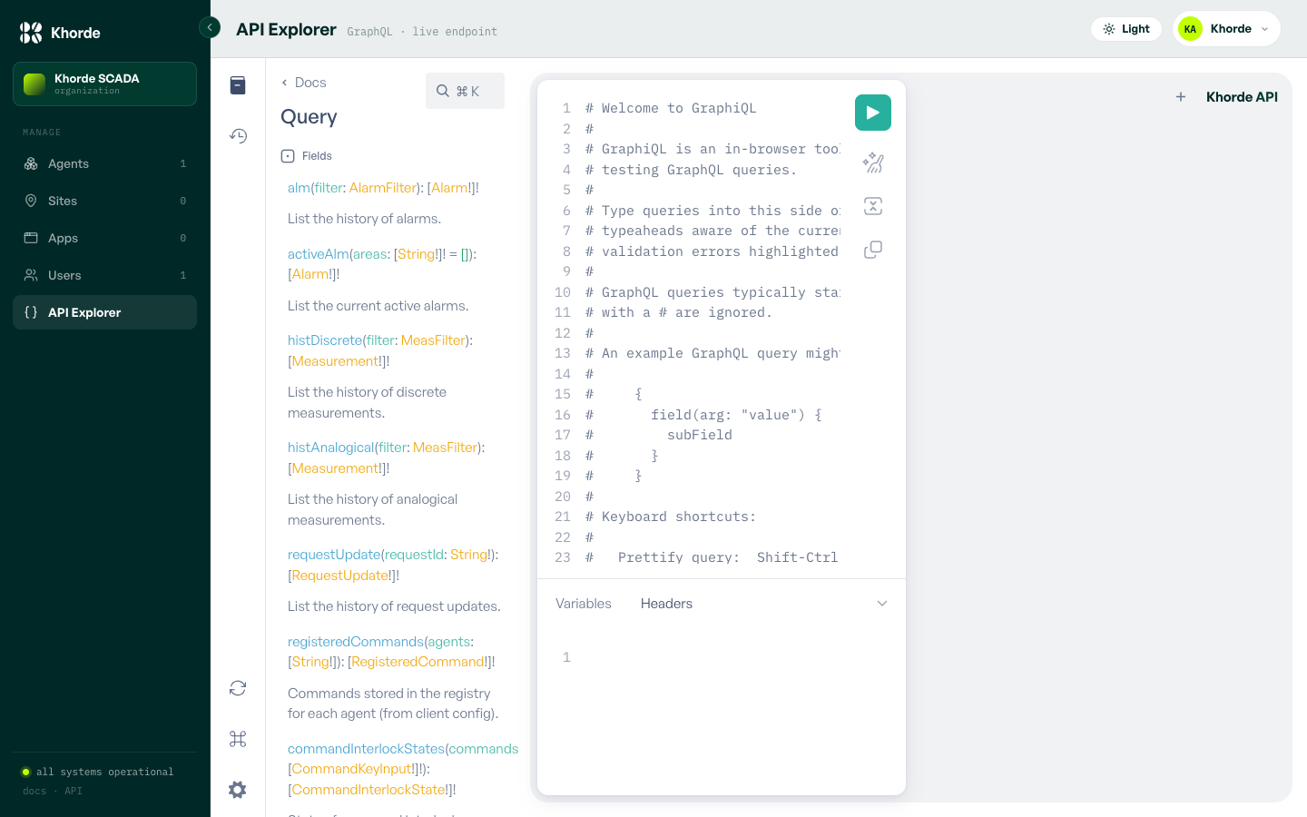Screen dimensions: 1307x817
Task: Open Agents in sidebar
Action: (104, 163)
